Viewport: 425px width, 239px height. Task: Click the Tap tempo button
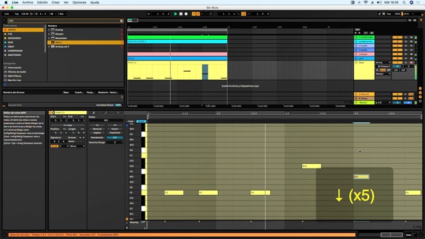(x=17, y=14)
